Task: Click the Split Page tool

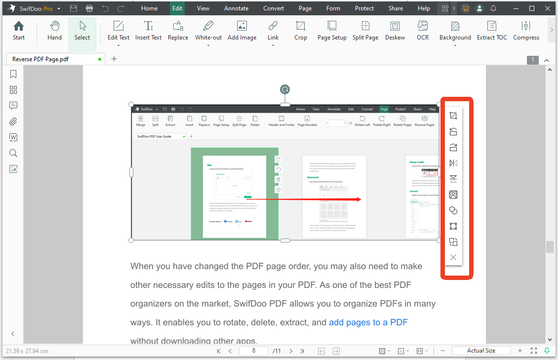Action: tap(365, 31)
